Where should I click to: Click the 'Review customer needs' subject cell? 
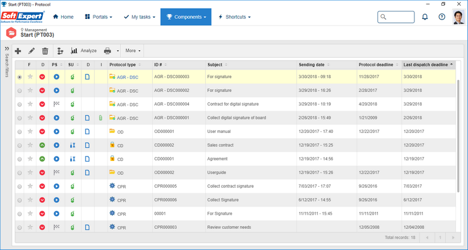[251, 227]
